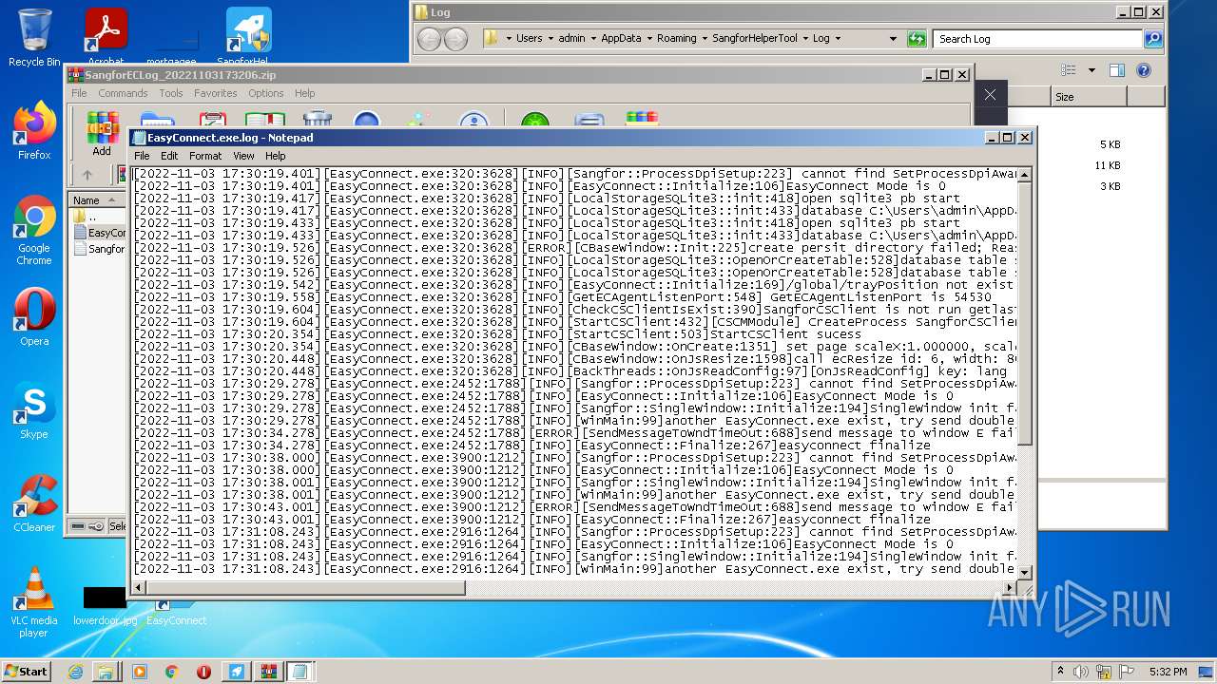Open the Recycle Bin desktop icon

(x=34, y=37)
